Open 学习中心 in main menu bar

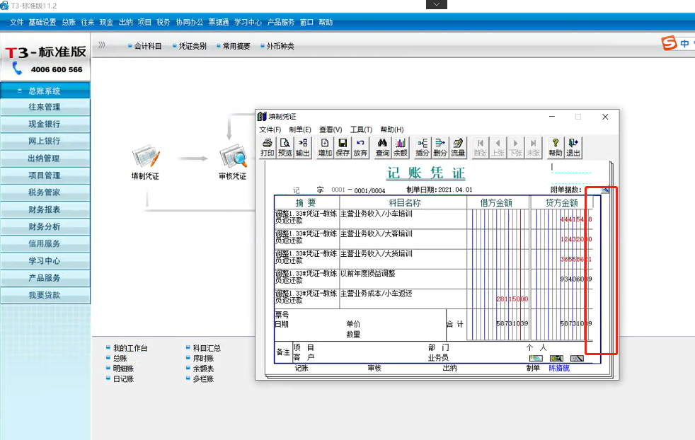[248, 22]
